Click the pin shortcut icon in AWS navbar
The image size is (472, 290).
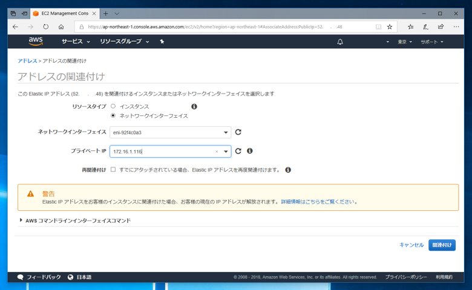(x=162, y=42)
